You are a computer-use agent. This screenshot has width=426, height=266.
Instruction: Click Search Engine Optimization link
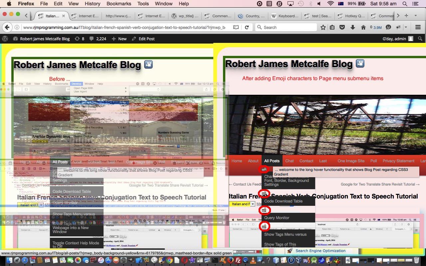(x=320, y=251)
